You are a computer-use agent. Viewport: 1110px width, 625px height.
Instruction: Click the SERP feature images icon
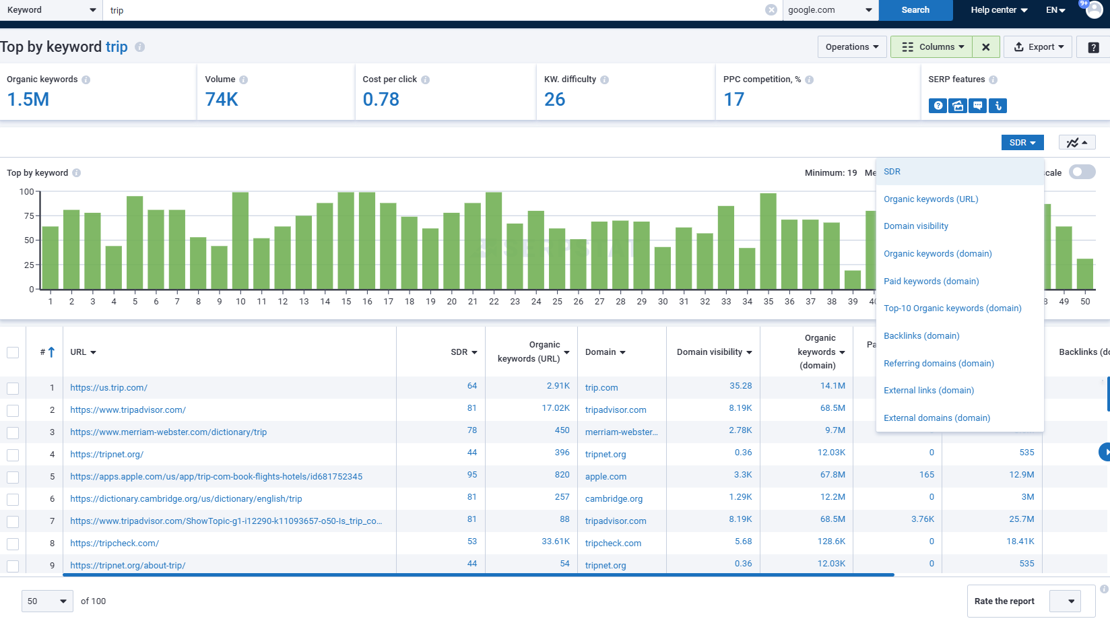coord(958,106)
